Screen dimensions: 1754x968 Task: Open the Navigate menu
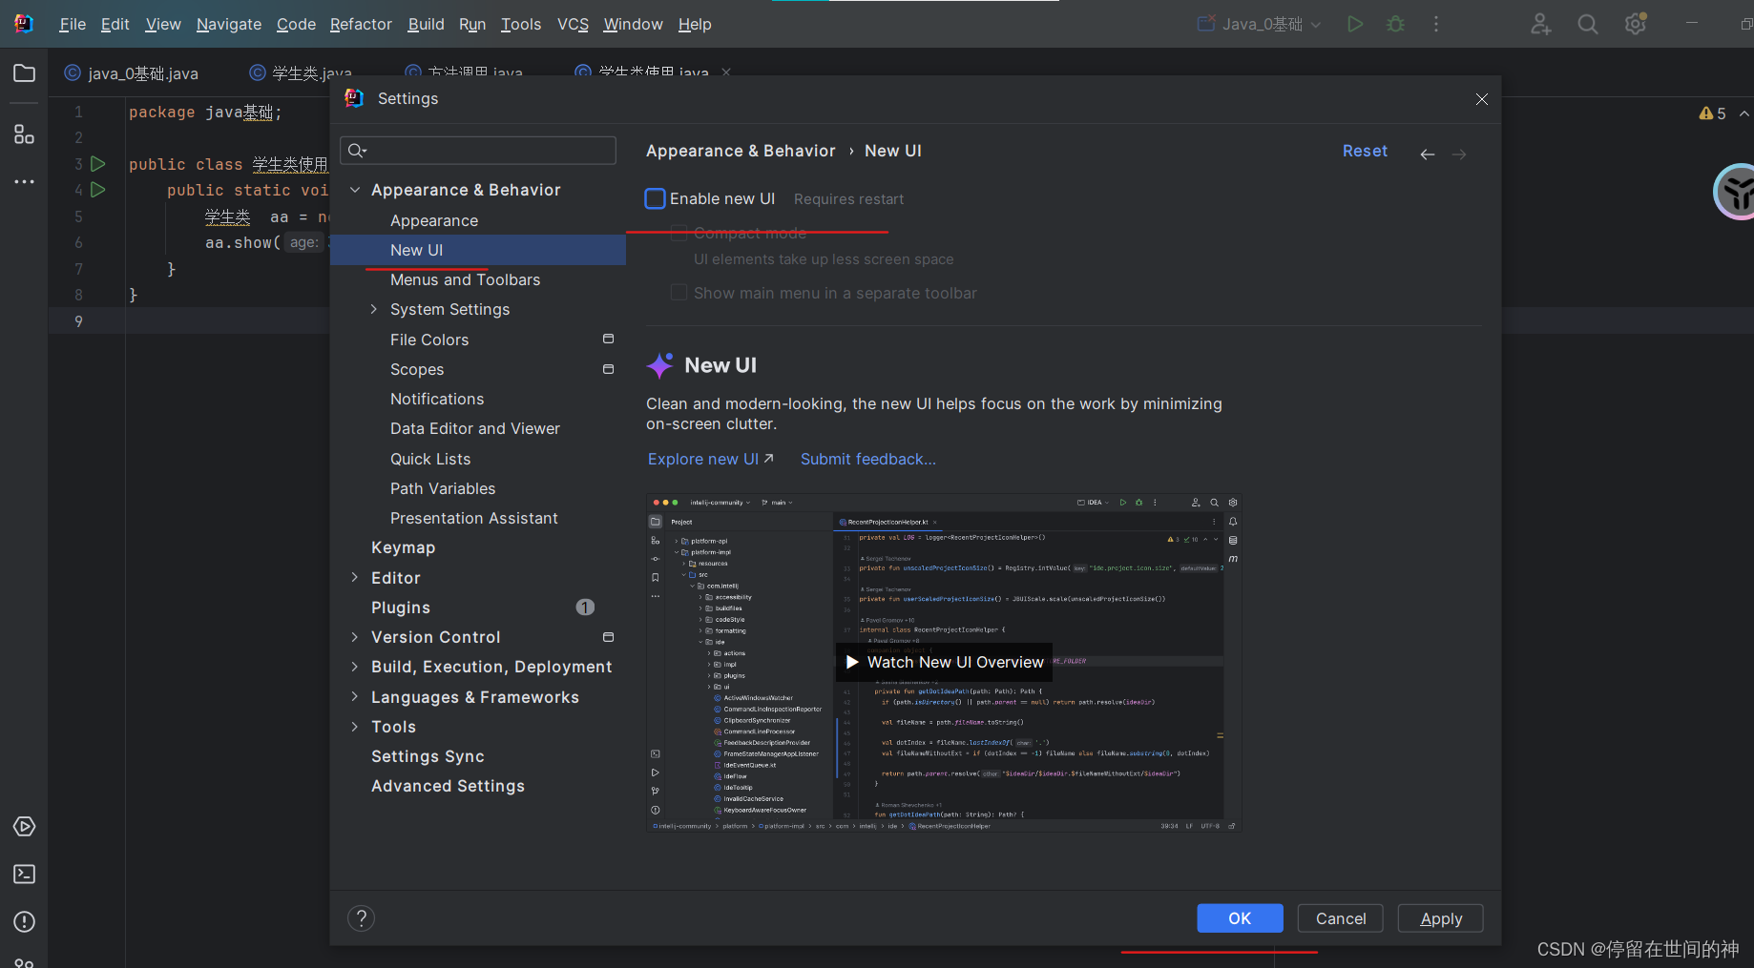pos(229,24)
